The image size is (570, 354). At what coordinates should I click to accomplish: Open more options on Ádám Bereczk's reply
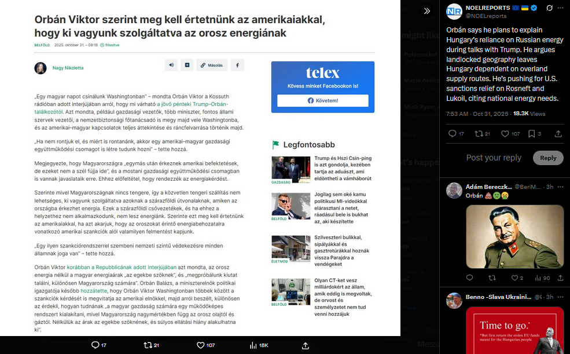560,187
